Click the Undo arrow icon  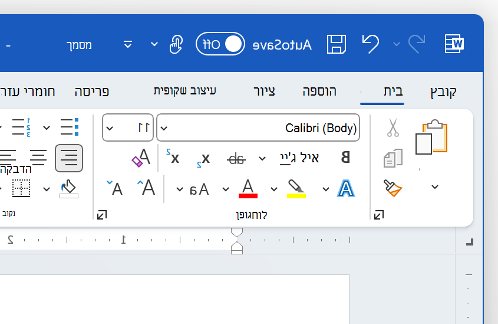(x=371, y=44)
